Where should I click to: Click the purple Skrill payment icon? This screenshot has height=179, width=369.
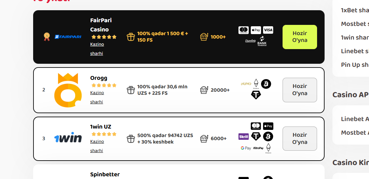pyautogui.click(x=244, y=137)
